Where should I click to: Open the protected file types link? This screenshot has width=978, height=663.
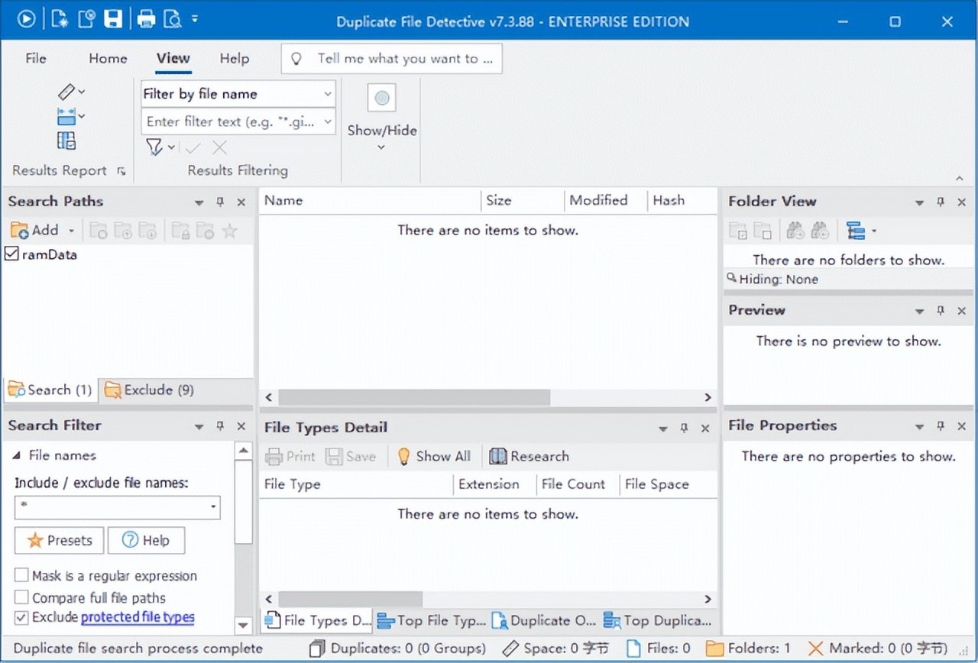point(138,617)
